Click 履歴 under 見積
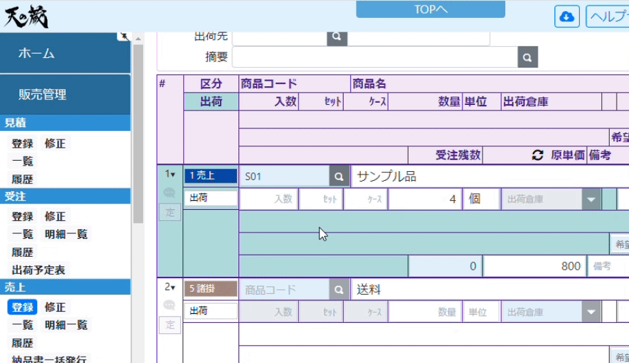629x363 pixels. 22,179
